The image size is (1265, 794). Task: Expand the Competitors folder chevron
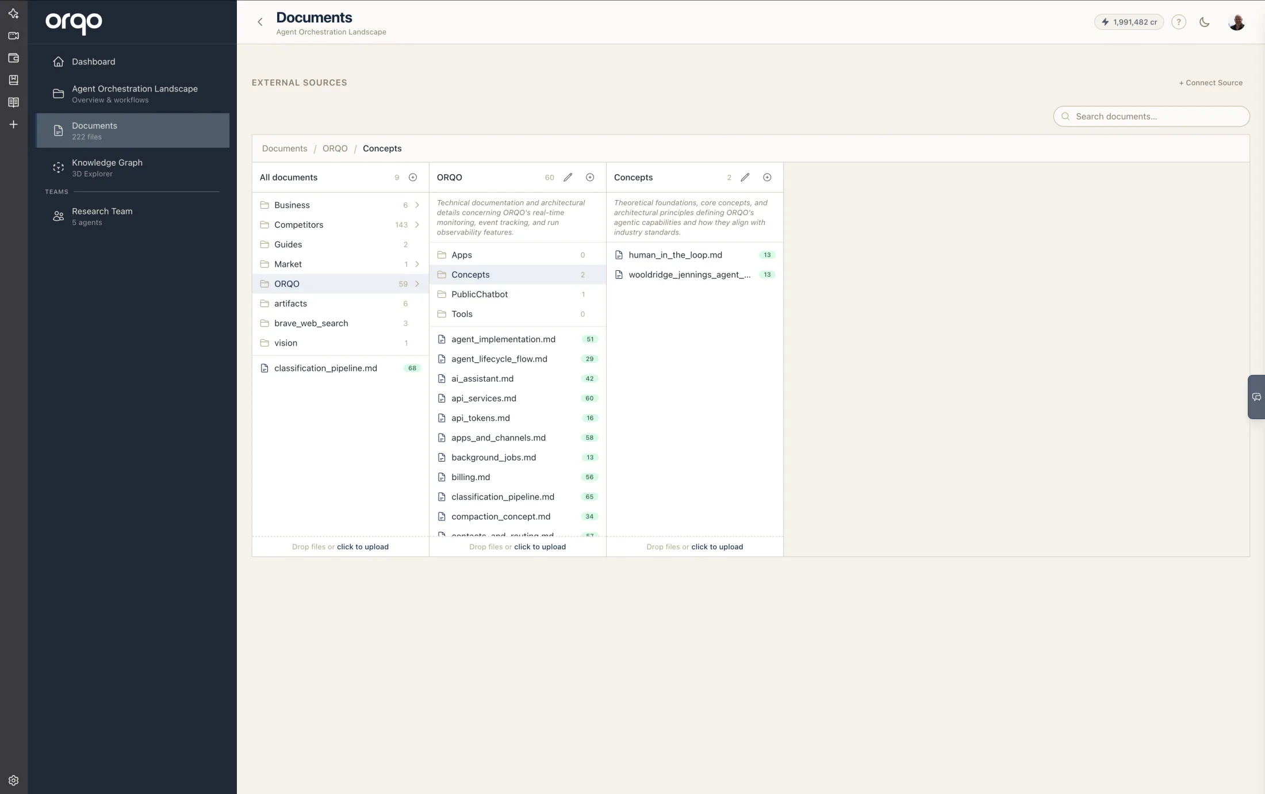click(x=417, y=225)
